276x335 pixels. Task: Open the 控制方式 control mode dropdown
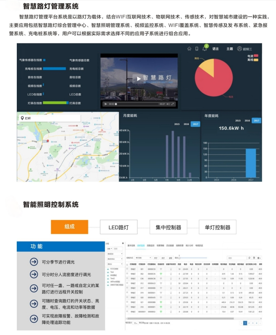point(143,258)
